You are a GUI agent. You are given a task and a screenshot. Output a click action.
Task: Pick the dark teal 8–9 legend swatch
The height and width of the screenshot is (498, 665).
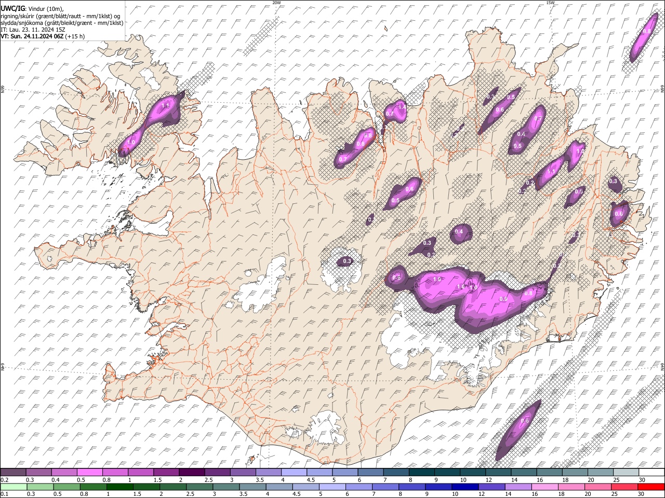tap(421, 473)
